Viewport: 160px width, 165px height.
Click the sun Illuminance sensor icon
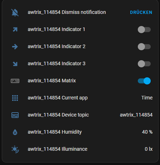pyautogui.click(x=15, y=149)
